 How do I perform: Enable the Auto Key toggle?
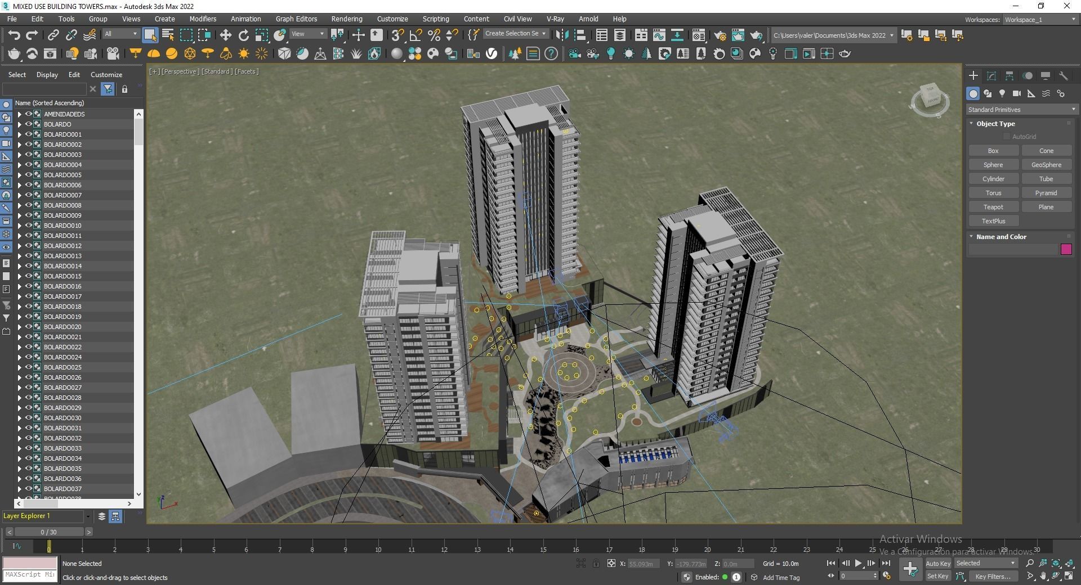coord(938,563)
